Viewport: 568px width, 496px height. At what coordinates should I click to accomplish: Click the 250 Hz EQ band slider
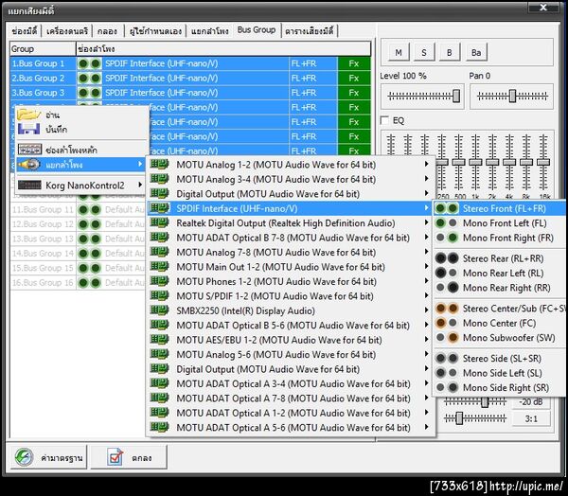[x=441, y=163]
